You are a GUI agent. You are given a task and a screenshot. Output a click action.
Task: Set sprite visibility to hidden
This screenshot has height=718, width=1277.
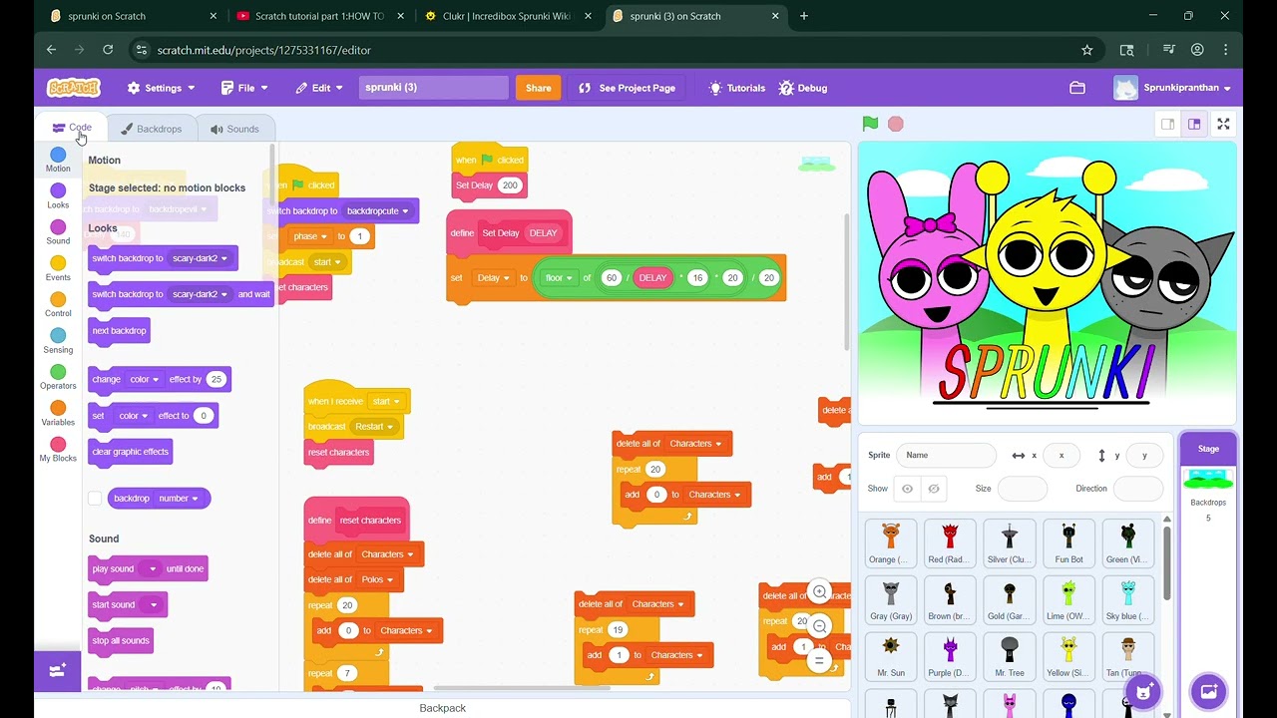tap(934, 489)
